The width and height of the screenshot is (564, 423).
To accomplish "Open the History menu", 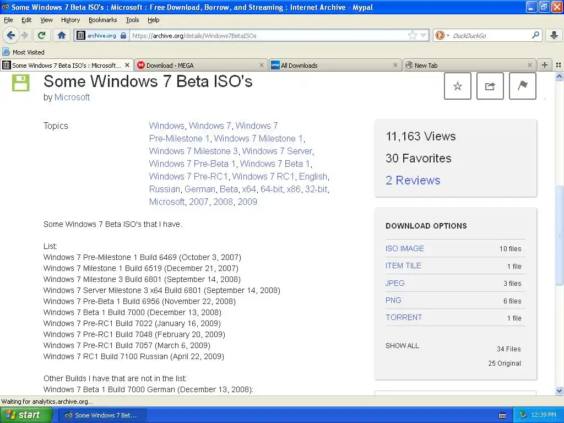I will (70, 20).
